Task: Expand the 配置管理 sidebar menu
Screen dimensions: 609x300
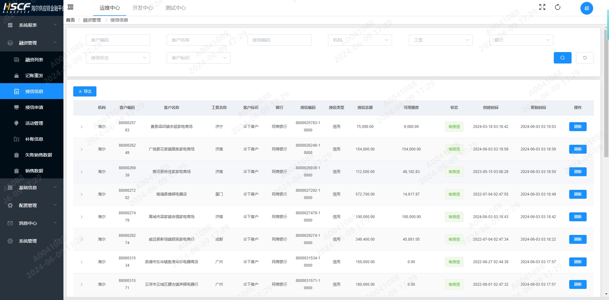Action: [x=32, y=205]
